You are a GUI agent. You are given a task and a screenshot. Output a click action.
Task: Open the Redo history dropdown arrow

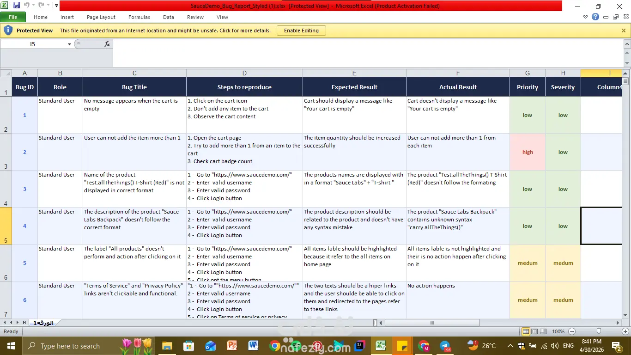[x=48, y=6]
